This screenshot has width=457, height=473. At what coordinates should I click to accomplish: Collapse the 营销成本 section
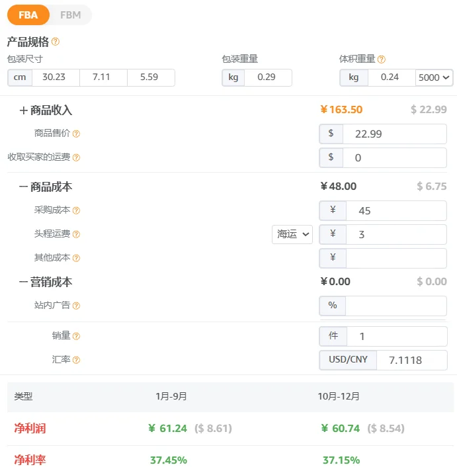[x=24, y=282]
